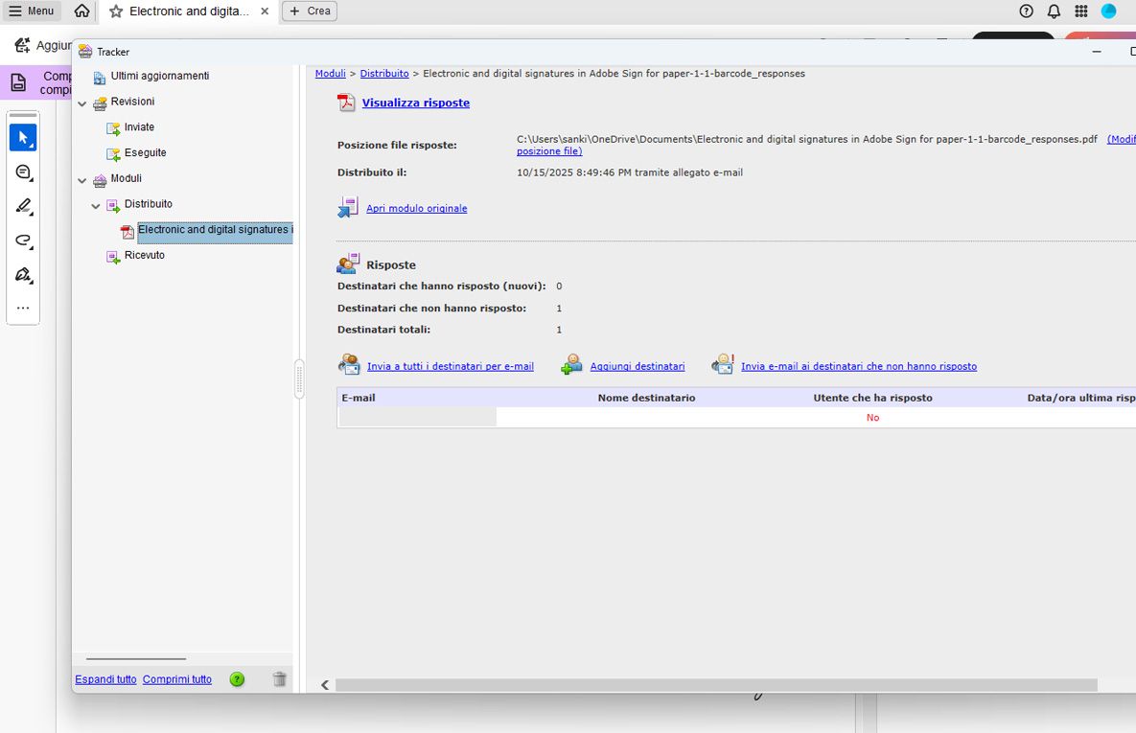Select the freehand draw loop tool
This screenshot has height=733, width=1136.
(23, 241)
